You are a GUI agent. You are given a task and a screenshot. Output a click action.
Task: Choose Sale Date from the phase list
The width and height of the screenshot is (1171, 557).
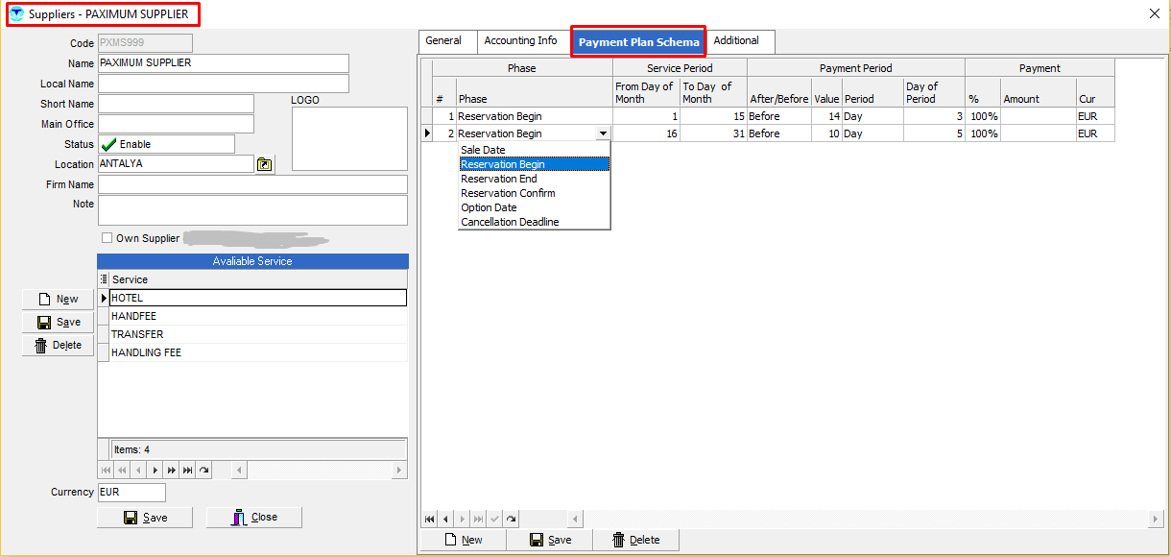[483, 150]
